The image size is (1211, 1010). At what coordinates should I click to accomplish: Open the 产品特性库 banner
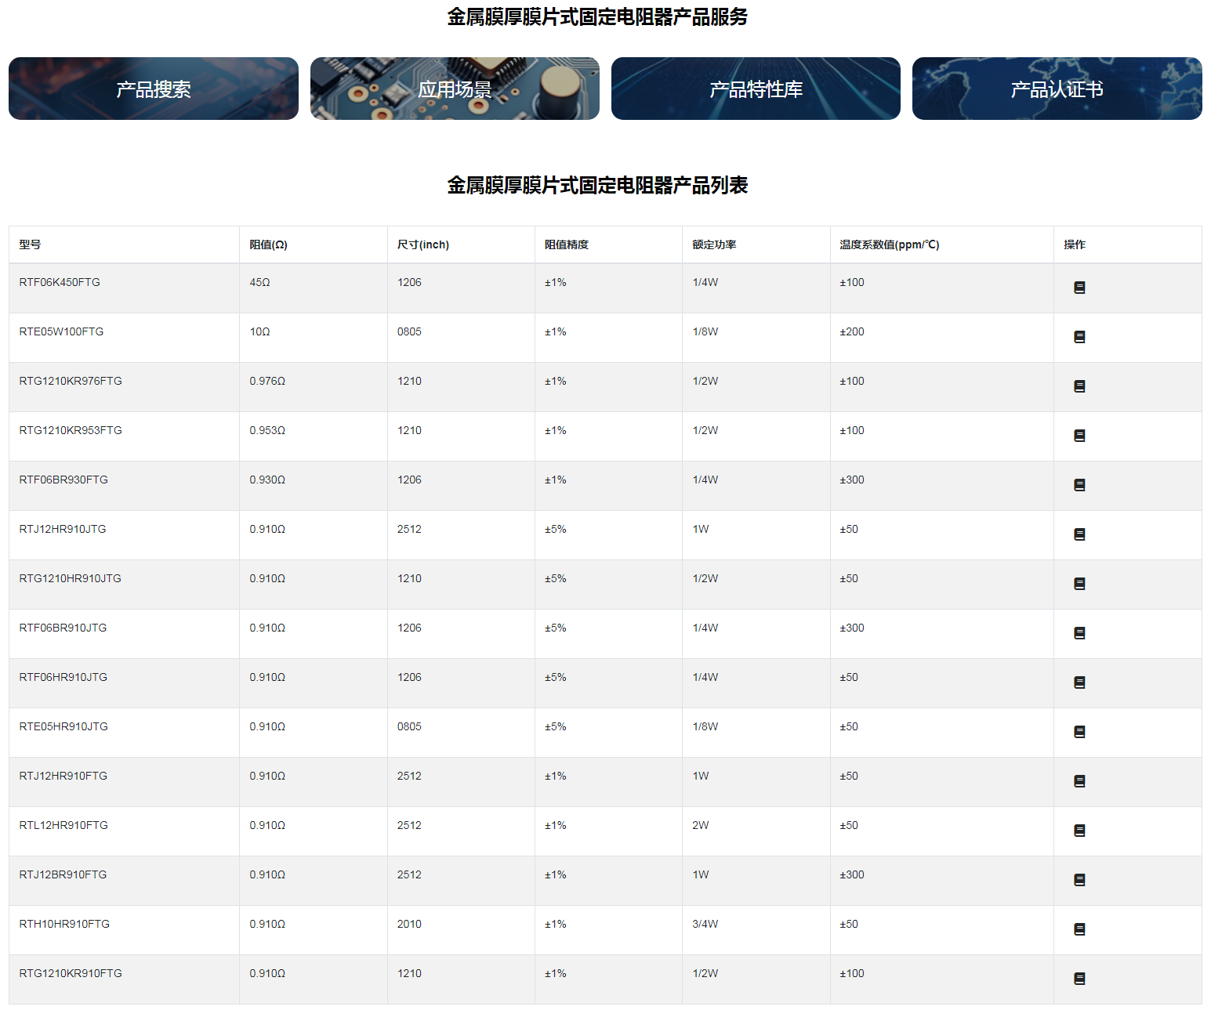756,89
